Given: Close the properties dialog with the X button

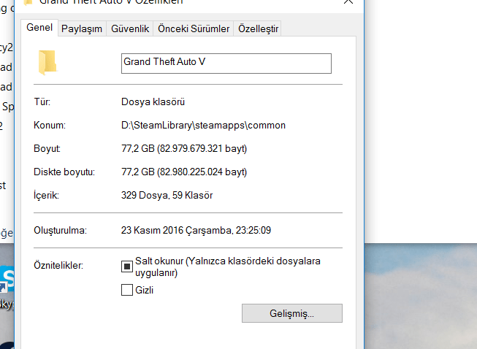Looking at the screenshot, I should 348,1.
